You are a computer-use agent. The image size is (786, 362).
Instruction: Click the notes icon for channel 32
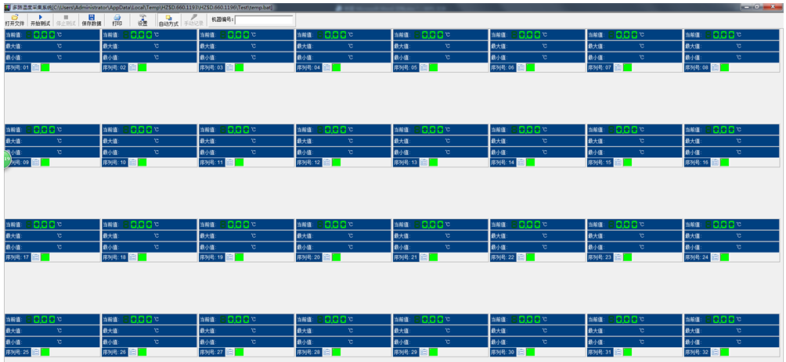click(716, 353)
